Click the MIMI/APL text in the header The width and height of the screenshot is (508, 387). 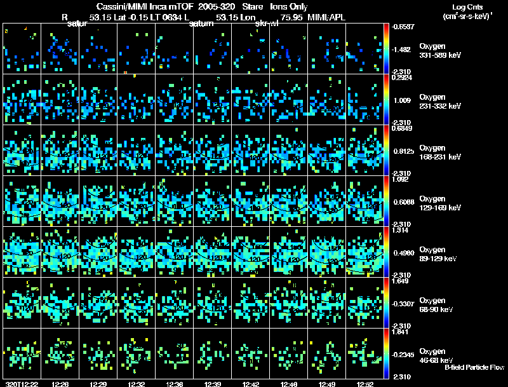click(326, 17)
